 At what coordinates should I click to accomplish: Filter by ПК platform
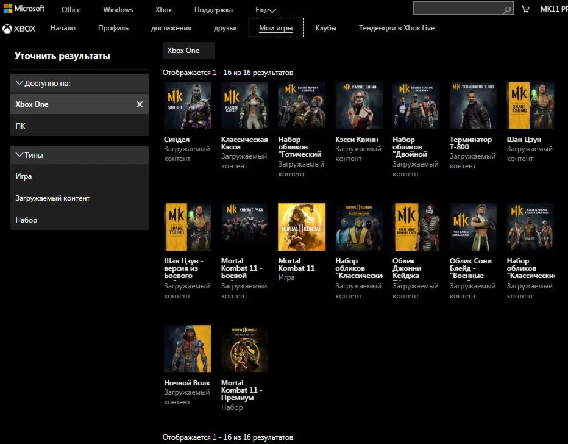pos(21,126)
